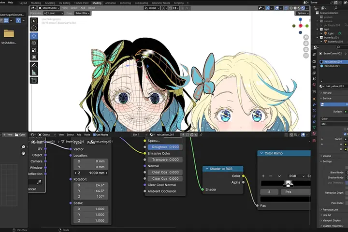Activate the Transform tool
Screen dimensions: 348x232
[x=34, y=57]
